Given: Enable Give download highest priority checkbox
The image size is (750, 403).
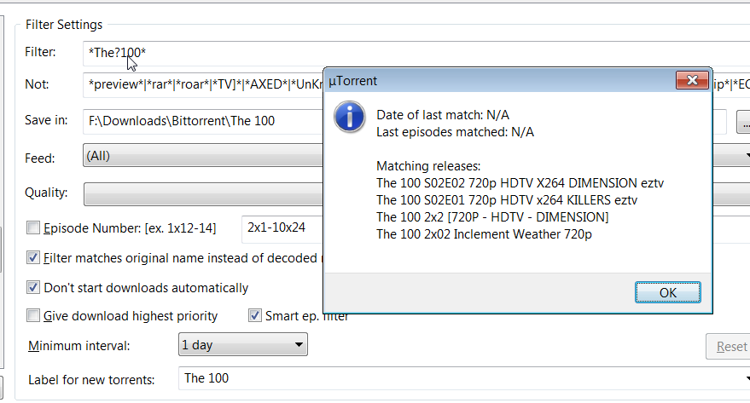Looking at the screenshot, I should click(33, 315).
